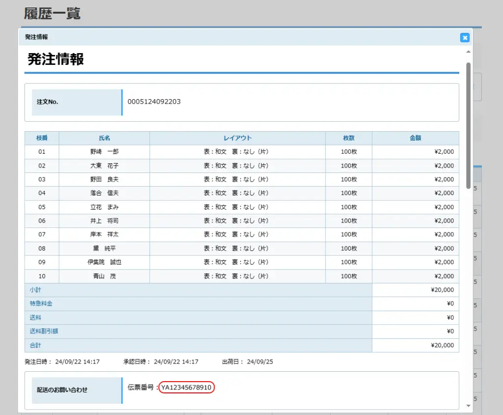
Task: Click the tracking number YA12345678910
Action: coord(187,387)
